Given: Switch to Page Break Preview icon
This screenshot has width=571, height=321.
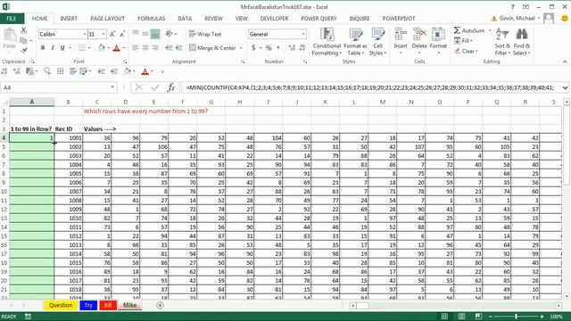Looking at the screenshot, I should click(478, 317).
